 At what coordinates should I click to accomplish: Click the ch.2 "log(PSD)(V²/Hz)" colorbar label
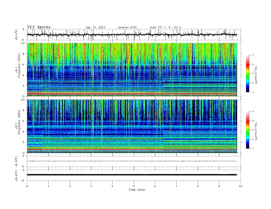(256, 131)
